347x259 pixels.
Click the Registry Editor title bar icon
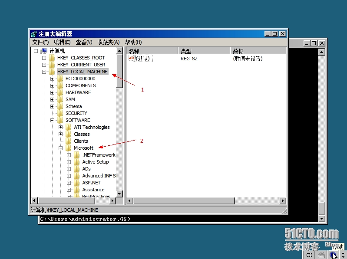pos(34,34)
